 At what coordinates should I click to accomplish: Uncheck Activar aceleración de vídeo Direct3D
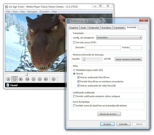coord(78,86)
